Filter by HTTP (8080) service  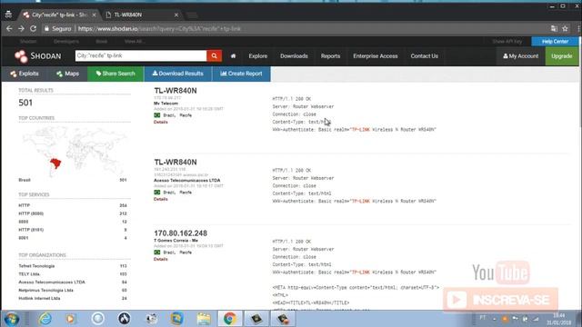coord(31,213)
